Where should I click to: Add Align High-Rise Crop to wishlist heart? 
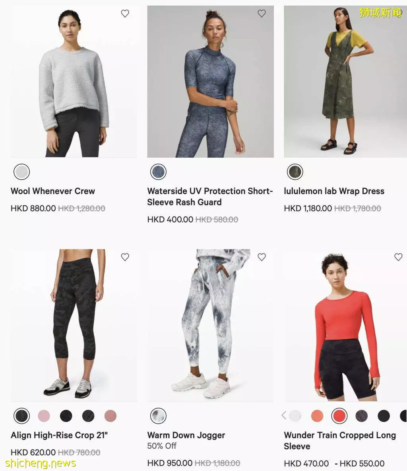coord(125,257)
